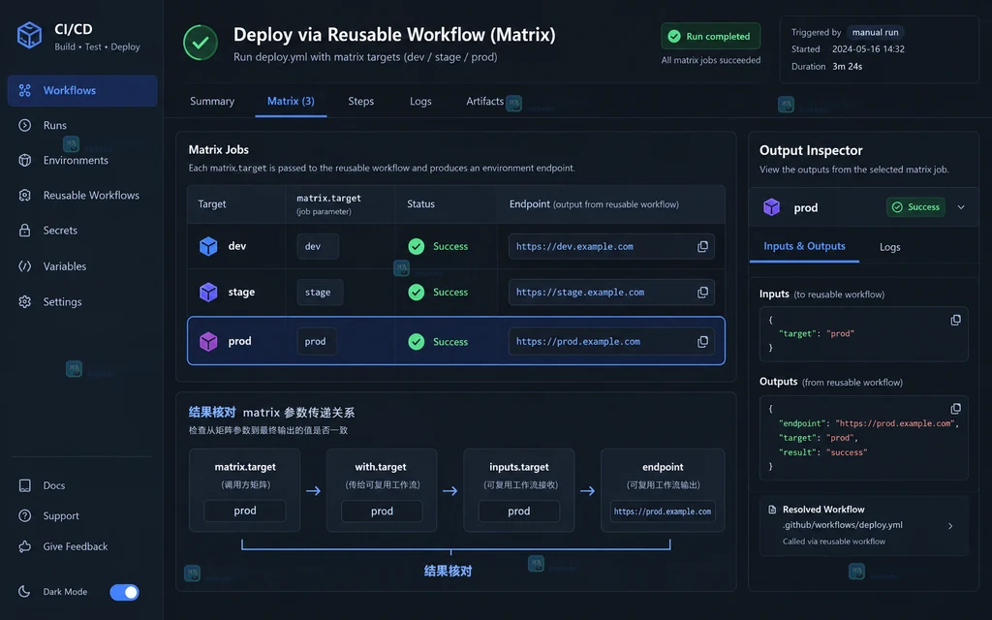Open the Output Inspector Logs tab
The width and height of the screenshot is (992, 620).
click(x=889, y=247)
